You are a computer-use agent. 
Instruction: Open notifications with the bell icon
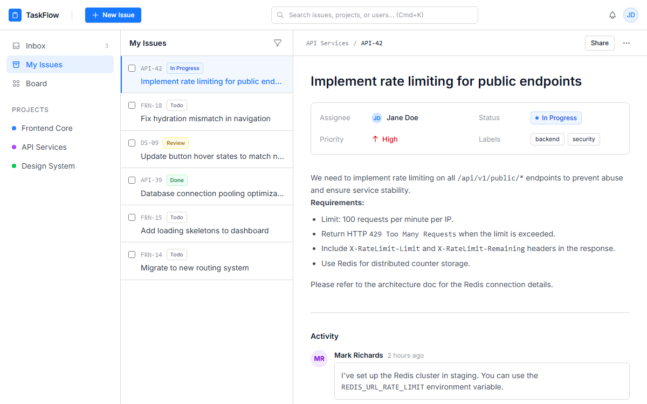tap(612, 15)
